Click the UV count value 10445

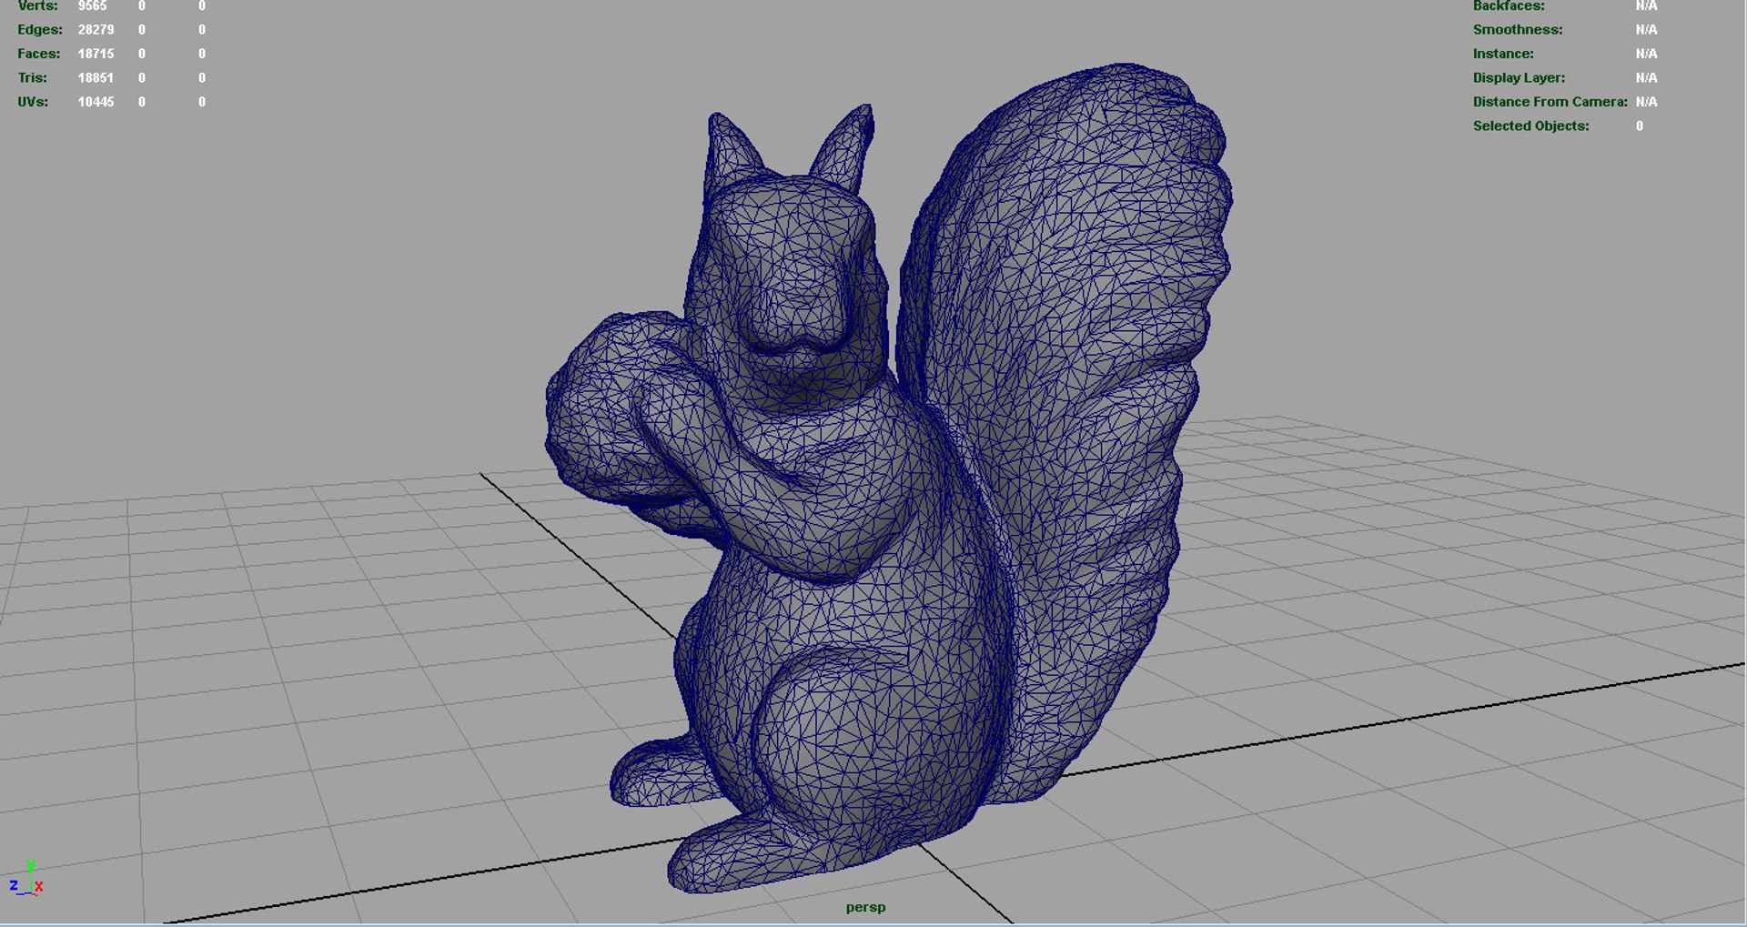(96, 102)
